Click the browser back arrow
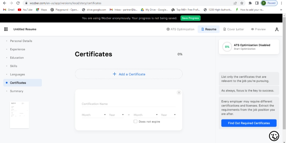Image resolution: width=286 pixels, height=143 pixels. click(x=4, y=3)
